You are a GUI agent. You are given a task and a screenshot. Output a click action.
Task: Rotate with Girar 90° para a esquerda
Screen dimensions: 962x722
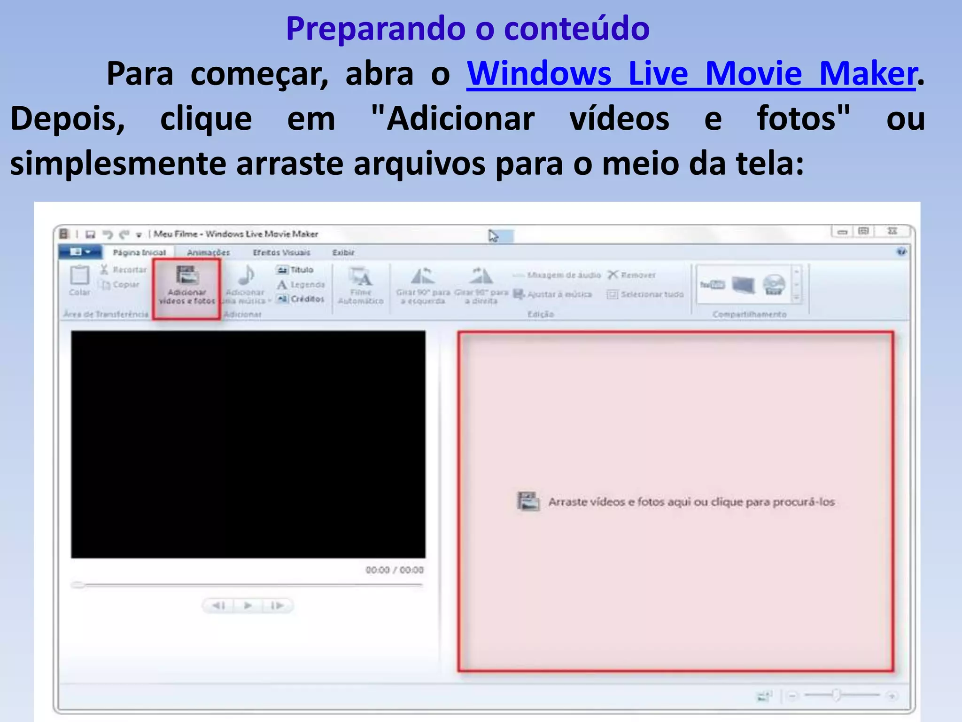click(423, 285)
